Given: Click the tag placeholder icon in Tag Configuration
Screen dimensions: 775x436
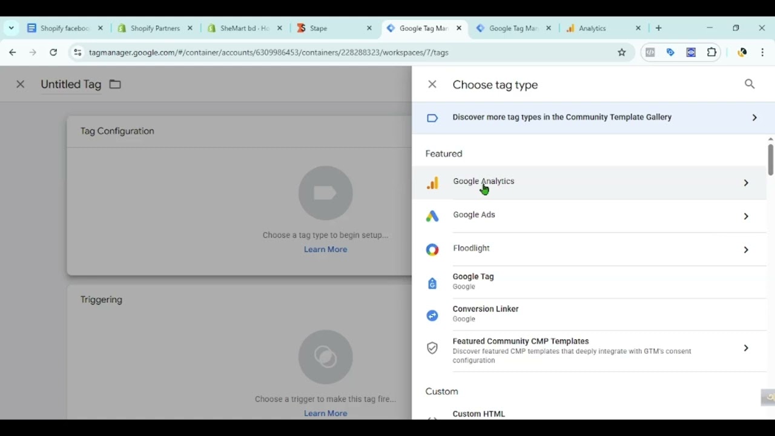Looking at the screenshot, I should pyautogui.click(x=325, y=193).
